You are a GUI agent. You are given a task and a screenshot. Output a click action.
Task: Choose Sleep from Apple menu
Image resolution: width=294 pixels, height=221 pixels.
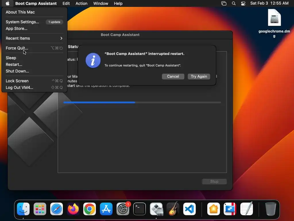tap(34, 58)
